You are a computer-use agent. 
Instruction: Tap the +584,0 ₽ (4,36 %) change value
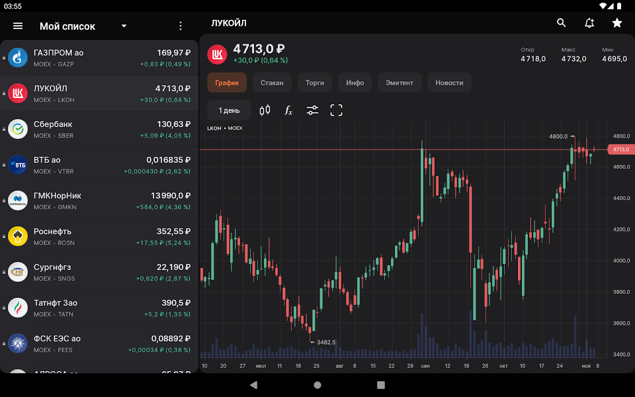(163, 207)
